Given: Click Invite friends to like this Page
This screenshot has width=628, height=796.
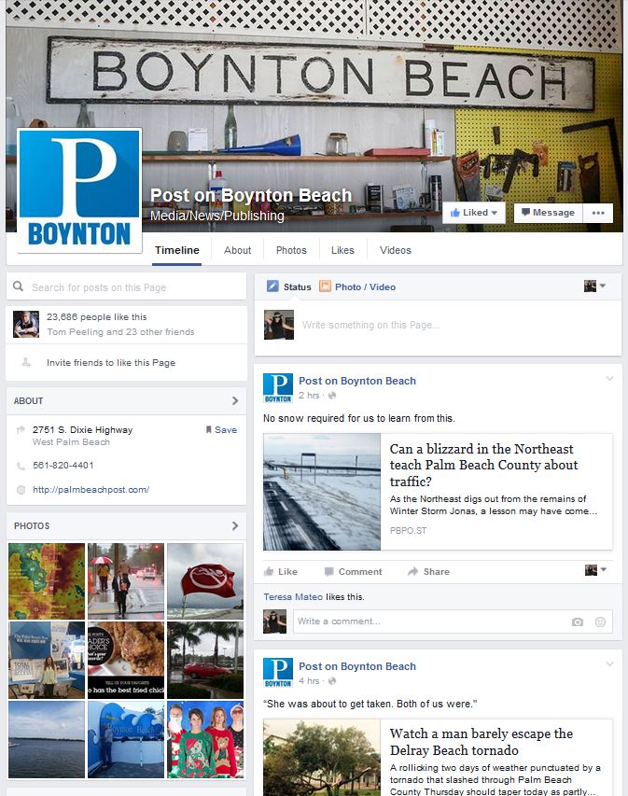Looking at the screenshot, I should (x=111, y=362).
